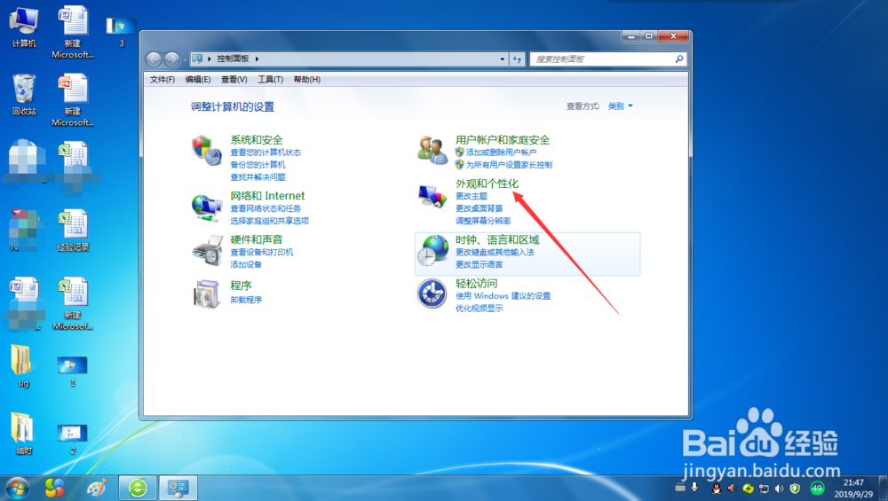Click the 添加或删除用户帐户 link

point(501,153)
